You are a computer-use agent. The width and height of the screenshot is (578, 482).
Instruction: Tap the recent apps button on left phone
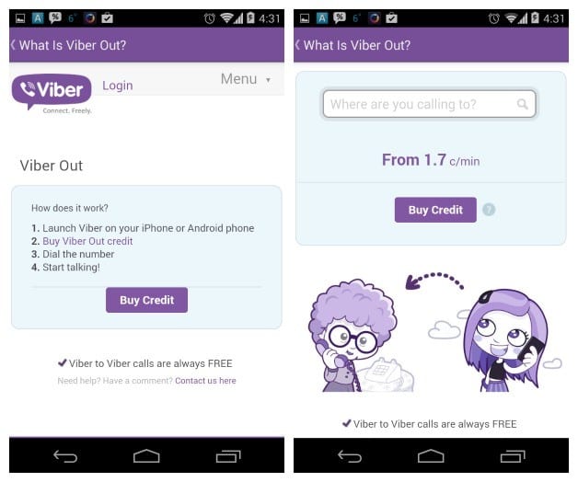click(228, 456)
